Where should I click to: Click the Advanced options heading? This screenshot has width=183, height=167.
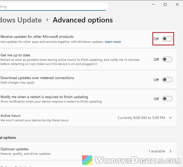click(83, 20)
